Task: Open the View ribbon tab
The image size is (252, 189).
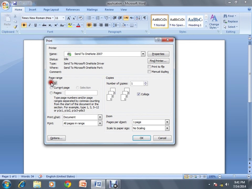Action: tap(124, 10)
